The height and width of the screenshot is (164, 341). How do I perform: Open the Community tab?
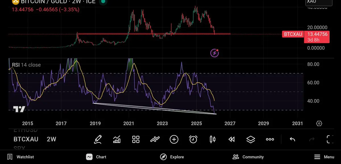tap(248, 157)
